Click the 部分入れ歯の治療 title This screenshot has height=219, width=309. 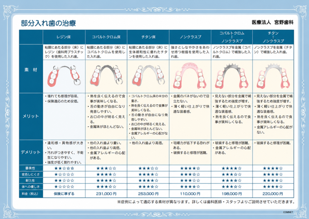click(x=48, y=23)
